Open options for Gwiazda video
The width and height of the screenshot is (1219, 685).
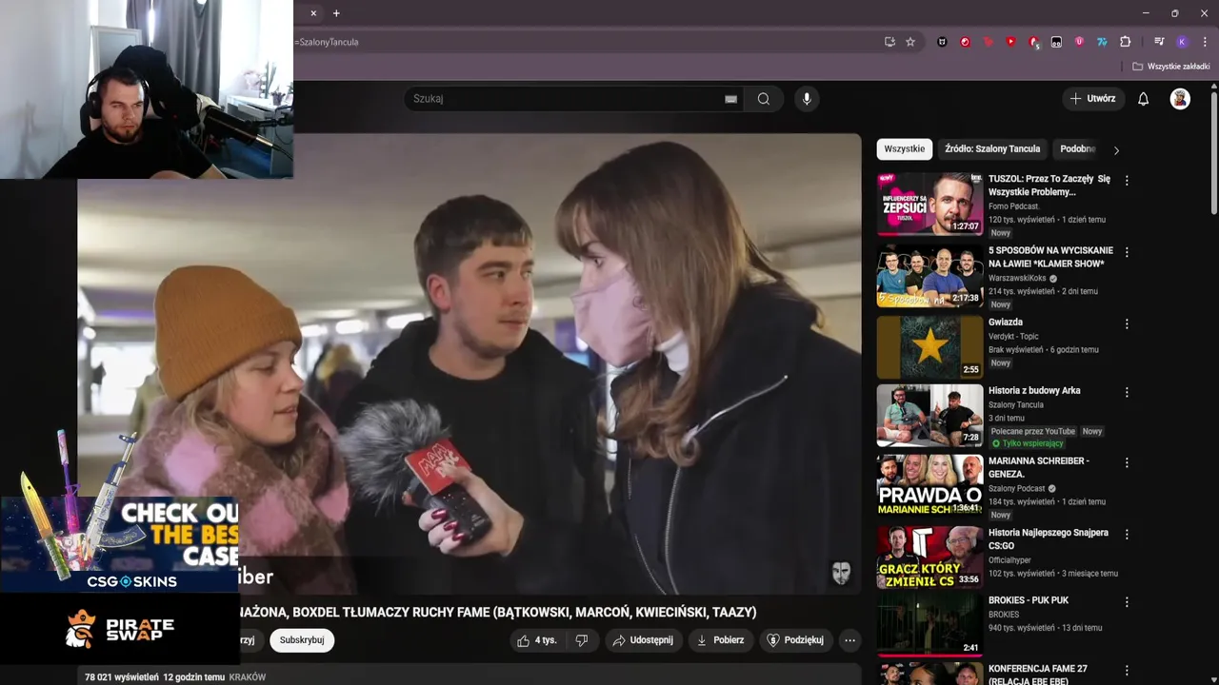point(1127,323)
